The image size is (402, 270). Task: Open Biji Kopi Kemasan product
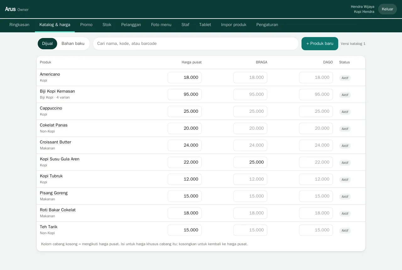tap(57, 91)
